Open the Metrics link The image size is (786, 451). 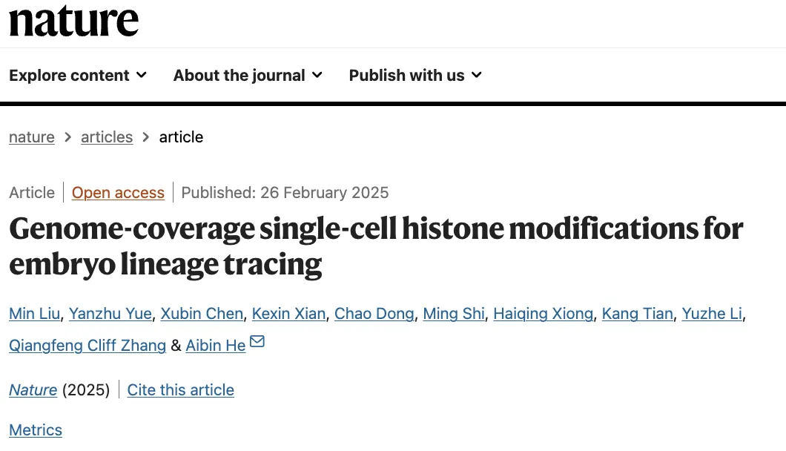point(36,430)
